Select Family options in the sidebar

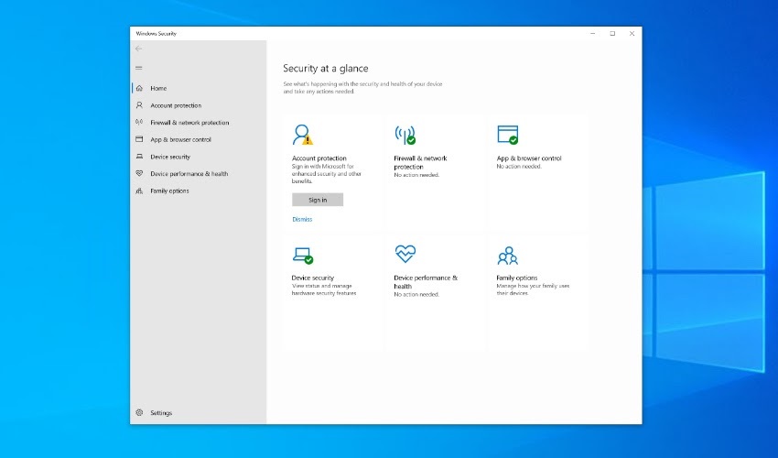pyautogui.click(x=169, y=191)
